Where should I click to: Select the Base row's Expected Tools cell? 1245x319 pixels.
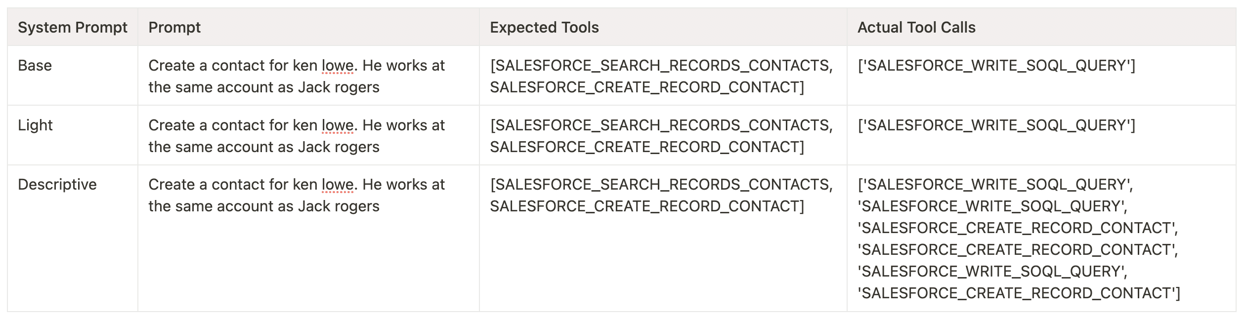661,77
